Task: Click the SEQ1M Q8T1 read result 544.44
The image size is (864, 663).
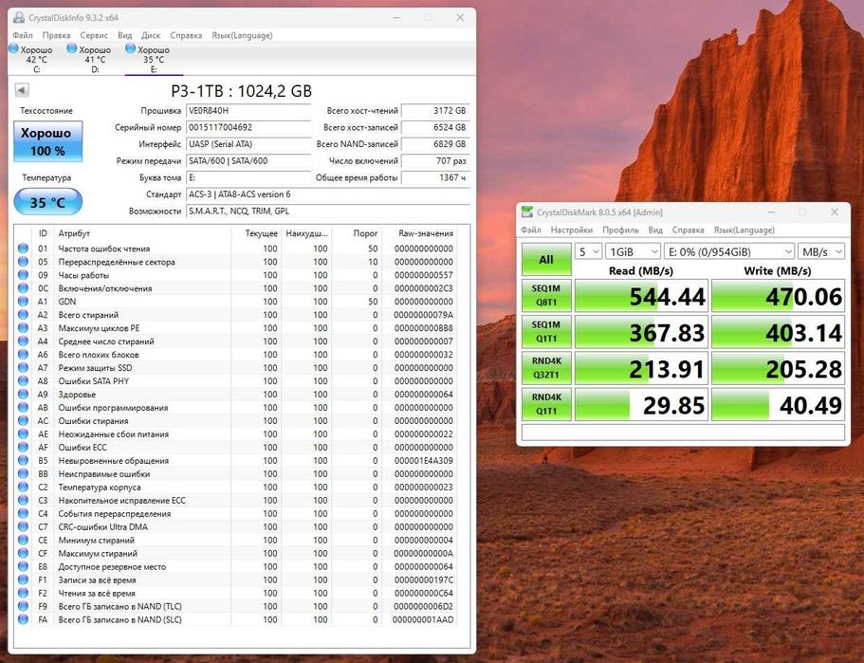Action: pyautogui.click(x=641, y=296)
